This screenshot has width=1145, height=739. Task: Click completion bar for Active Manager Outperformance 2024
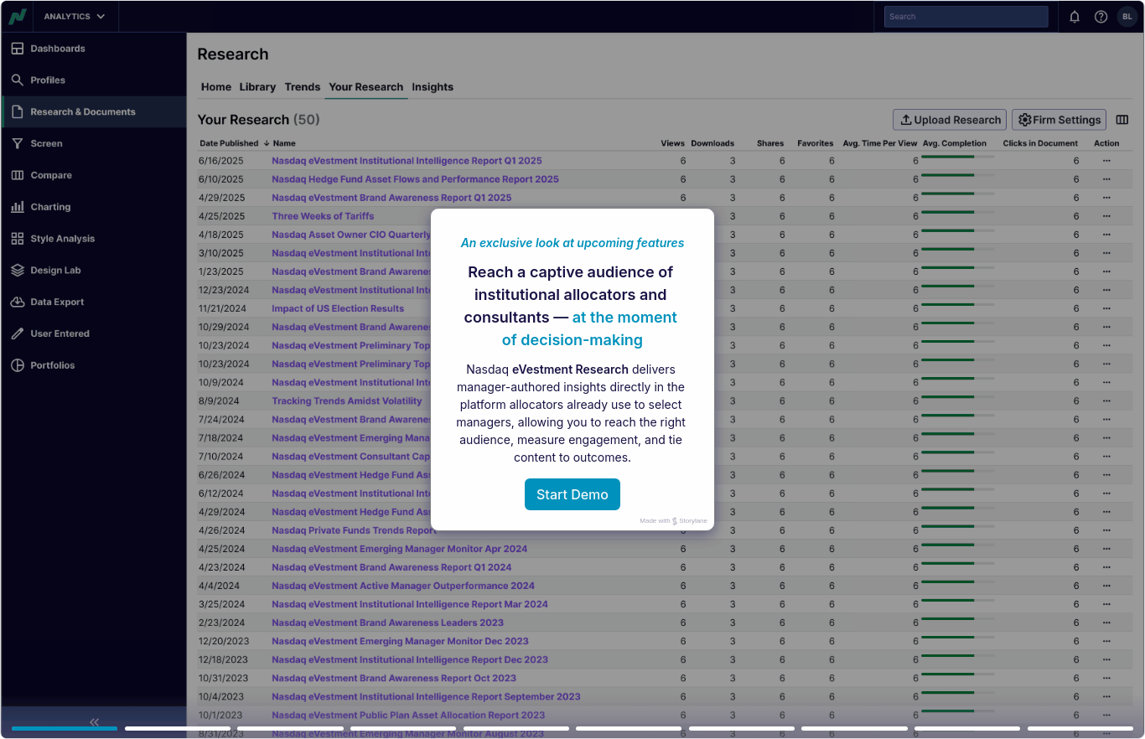point(958,581)
